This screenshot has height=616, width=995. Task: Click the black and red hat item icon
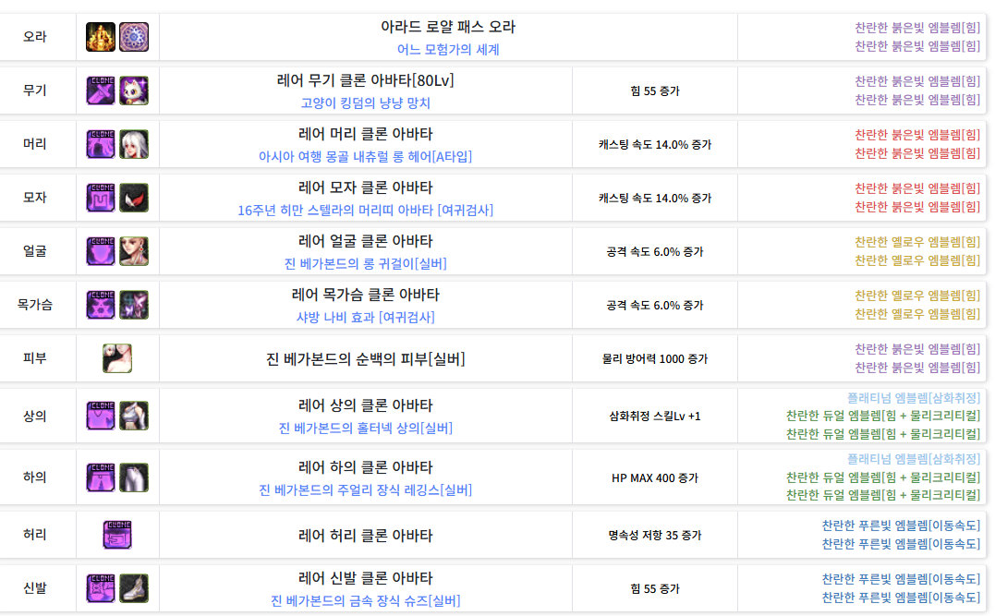click(134, 198)
